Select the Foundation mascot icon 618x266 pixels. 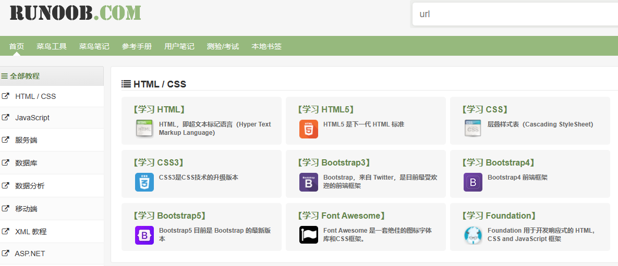coord(473,235)
